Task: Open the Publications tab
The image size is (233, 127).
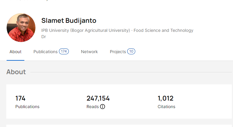Action: 45,52
